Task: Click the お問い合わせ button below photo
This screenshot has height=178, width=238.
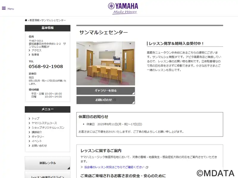Action: coord(106,100)
